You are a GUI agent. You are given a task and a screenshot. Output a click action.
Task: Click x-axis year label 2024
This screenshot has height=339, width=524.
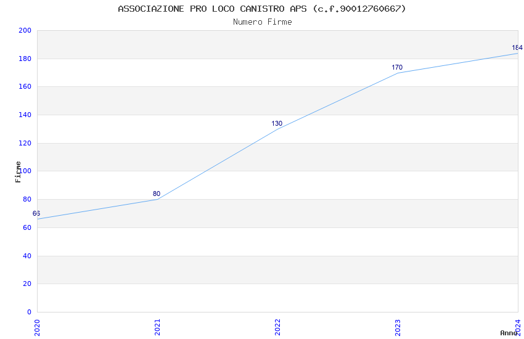[x=518, y=327]
